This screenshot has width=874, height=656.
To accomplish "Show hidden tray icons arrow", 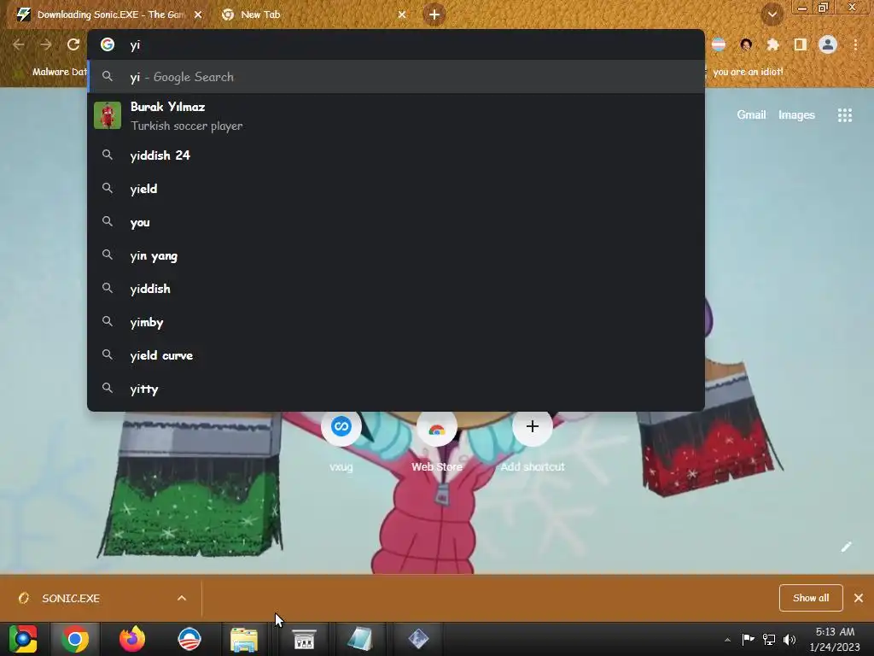I will [727, 640].
